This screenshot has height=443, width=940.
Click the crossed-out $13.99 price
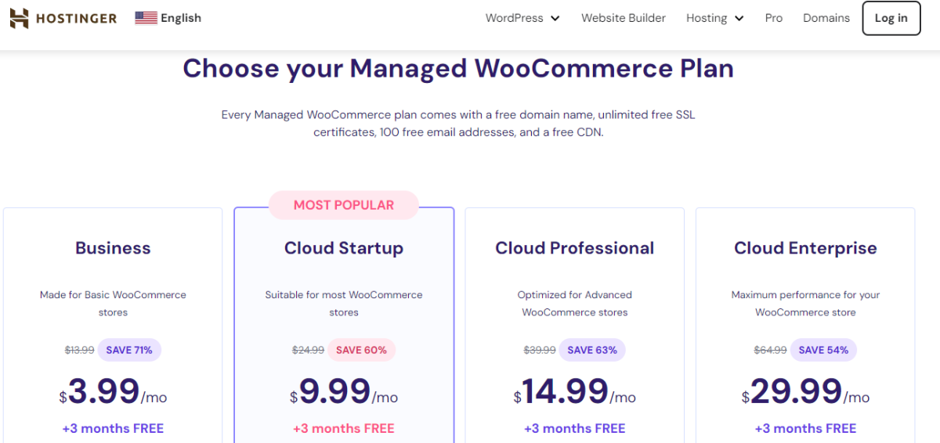(80, 350)
